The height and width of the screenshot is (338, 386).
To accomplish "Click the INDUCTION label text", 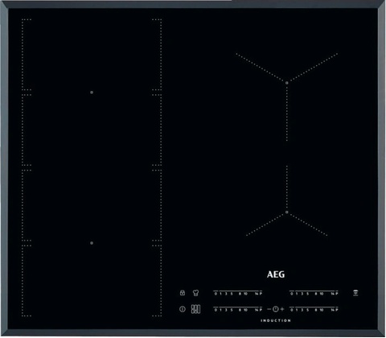I will [x=276, y=320].
